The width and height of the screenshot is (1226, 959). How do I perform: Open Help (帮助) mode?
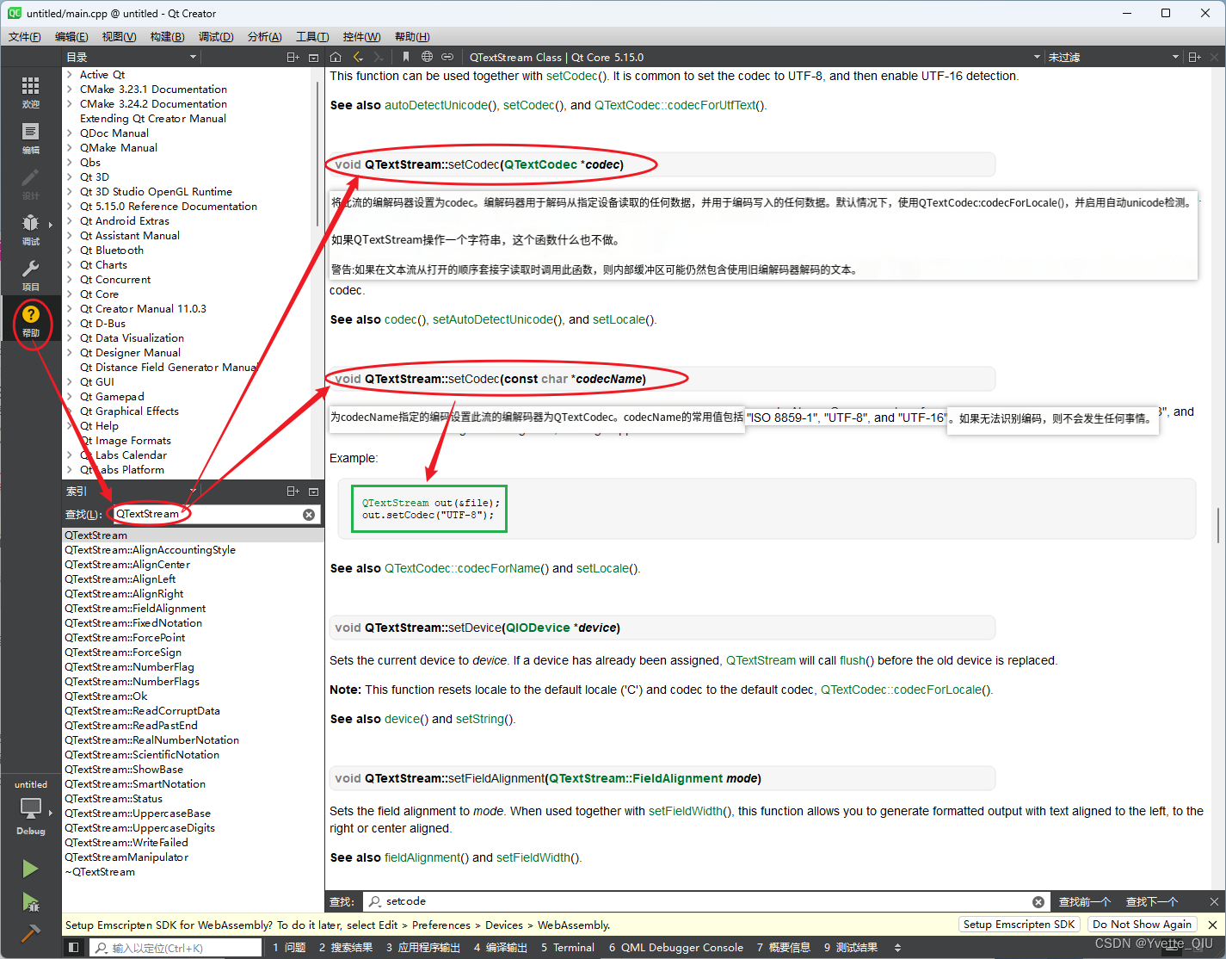pyautogui.click(x=30, y=320)
